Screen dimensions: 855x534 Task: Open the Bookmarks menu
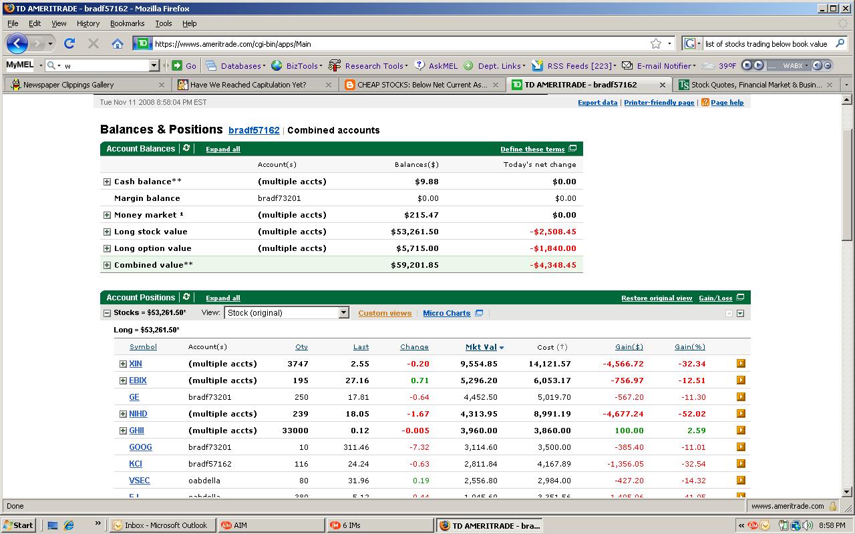point(127,23)
